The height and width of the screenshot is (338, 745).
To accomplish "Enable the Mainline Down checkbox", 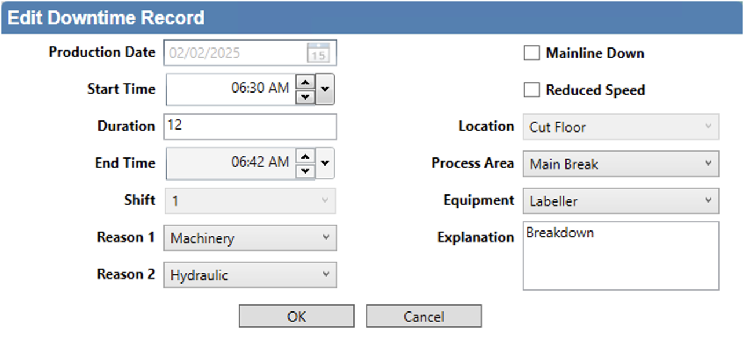I will pos(531,53).
